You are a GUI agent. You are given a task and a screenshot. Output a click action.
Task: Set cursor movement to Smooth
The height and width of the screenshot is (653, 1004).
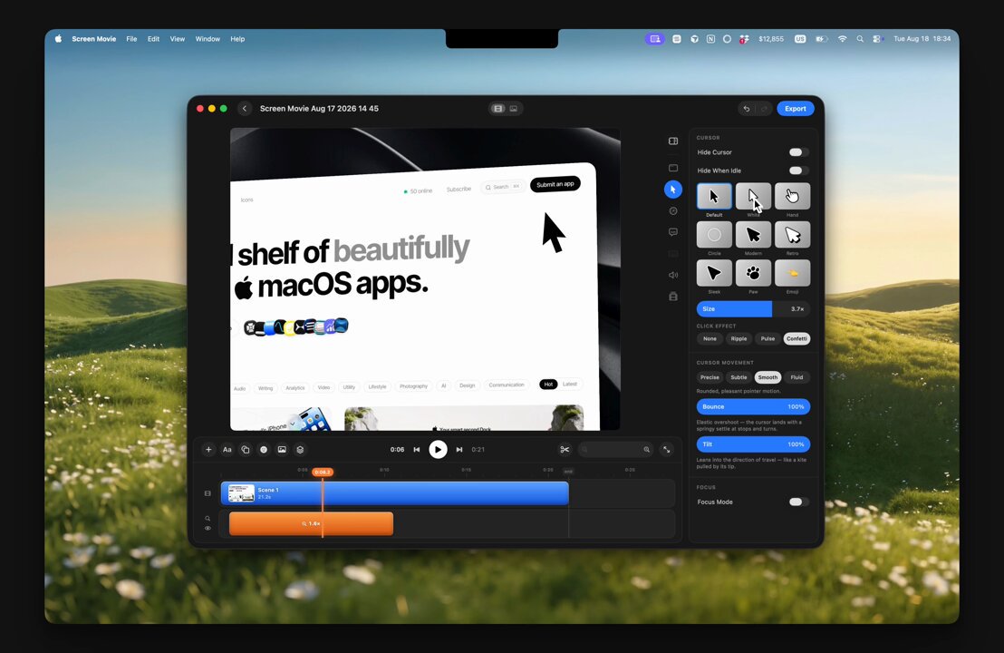tap(767, 377)
